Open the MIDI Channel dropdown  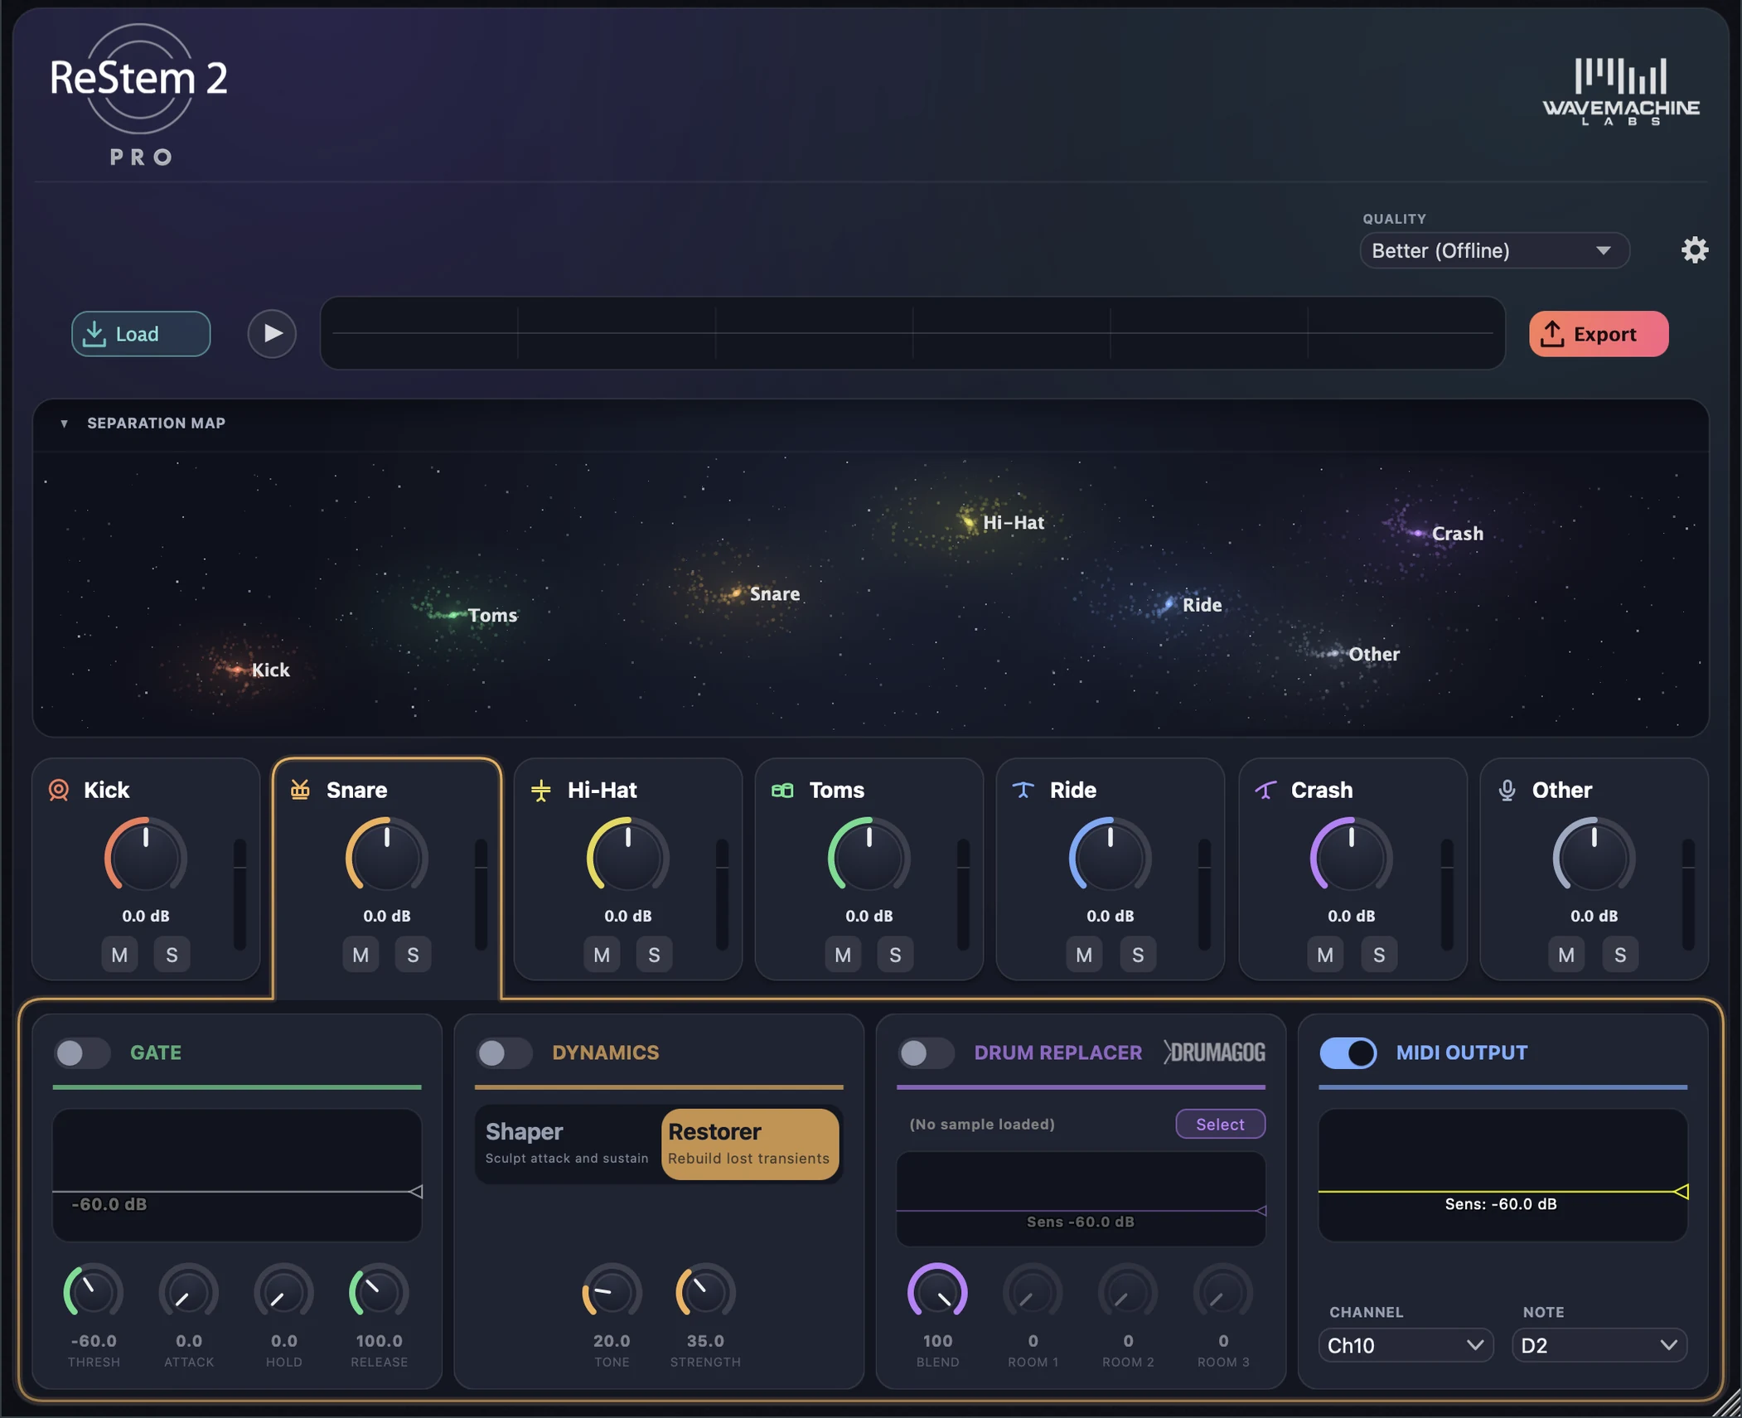[x=1406, y=1345]
